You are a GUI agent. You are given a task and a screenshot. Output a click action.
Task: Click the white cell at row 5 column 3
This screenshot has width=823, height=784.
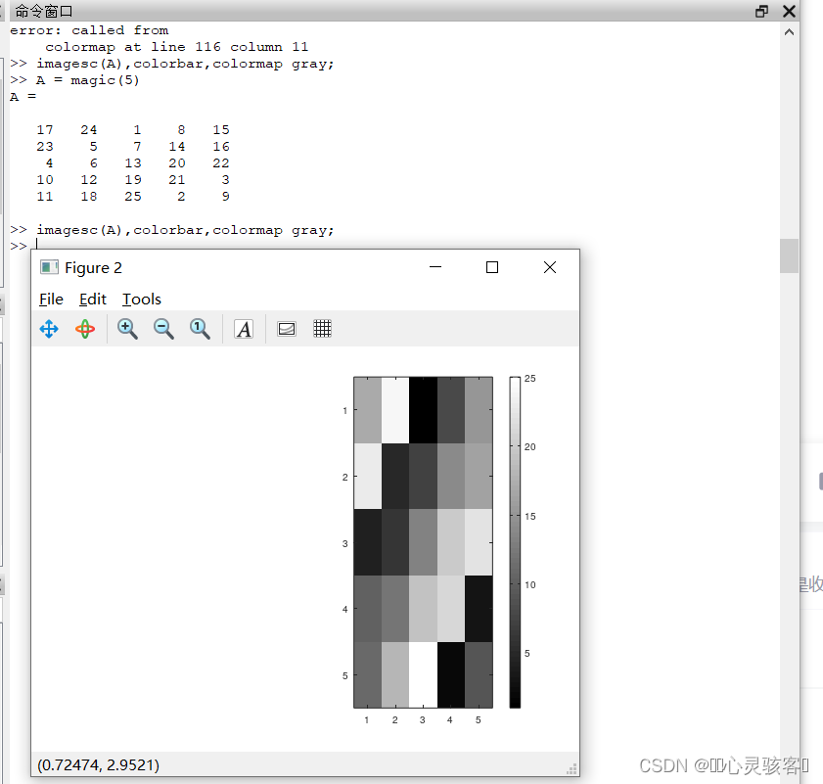coord(423,674)
